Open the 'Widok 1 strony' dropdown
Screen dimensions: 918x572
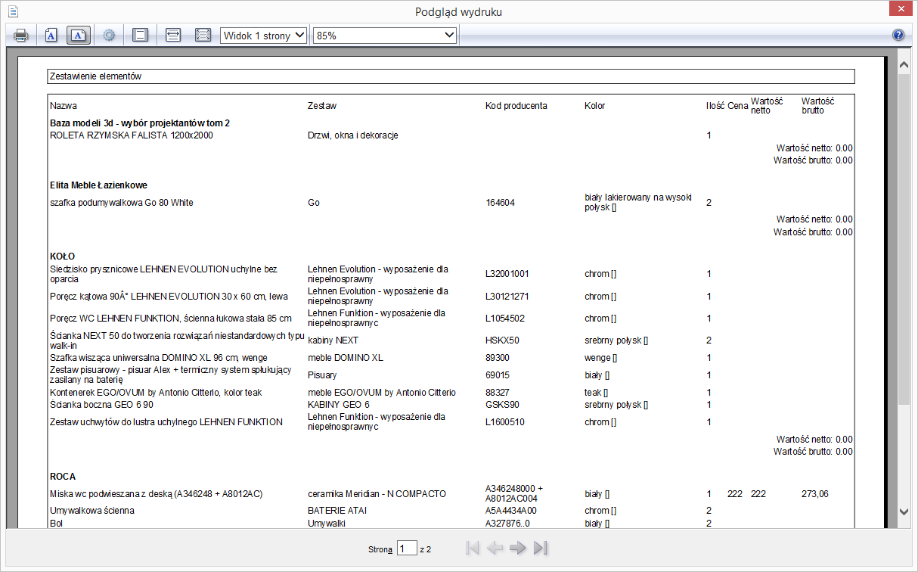[x=263, y=35]
